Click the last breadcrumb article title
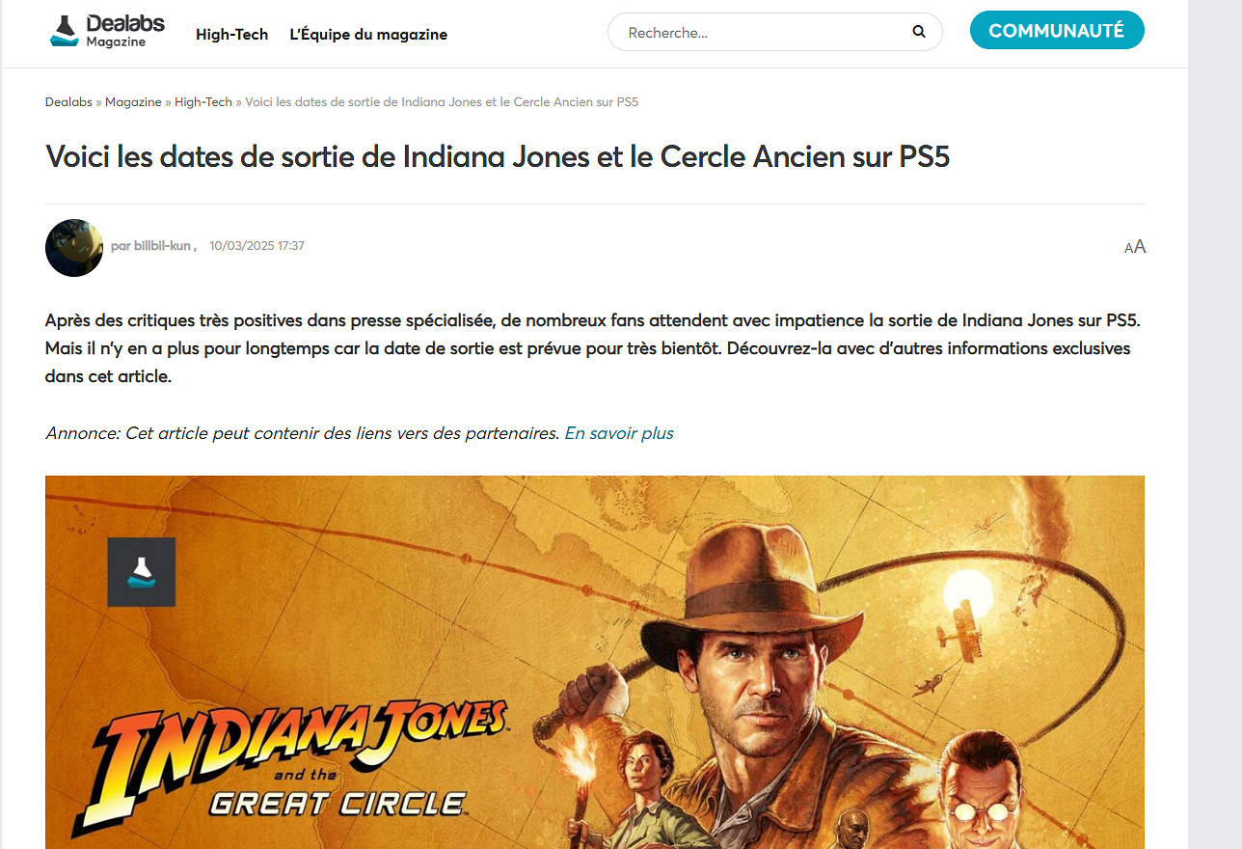The width and height of the screenshot is (1242, 849). [x=442, y=101]
